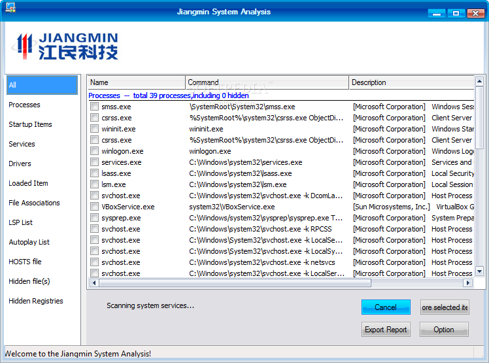Click the C:\Windows\system32\lsass.exe command text

click(241, 173)
